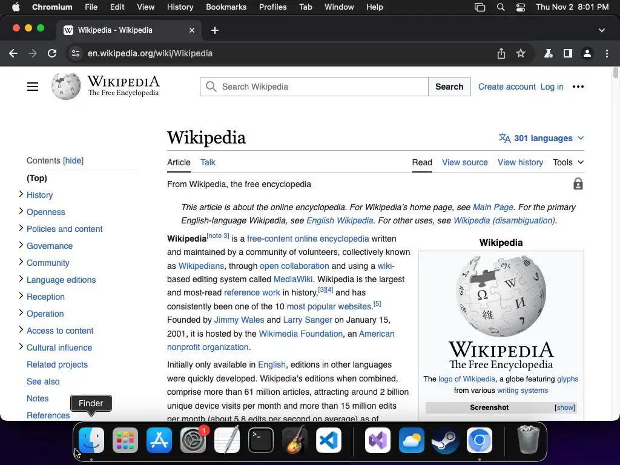Jump to See also in contents

(x=43, y=381)
